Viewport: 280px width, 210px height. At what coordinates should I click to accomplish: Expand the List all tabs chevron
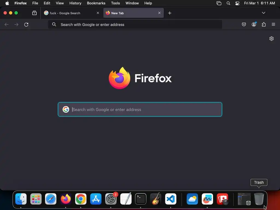pos(264,13)
